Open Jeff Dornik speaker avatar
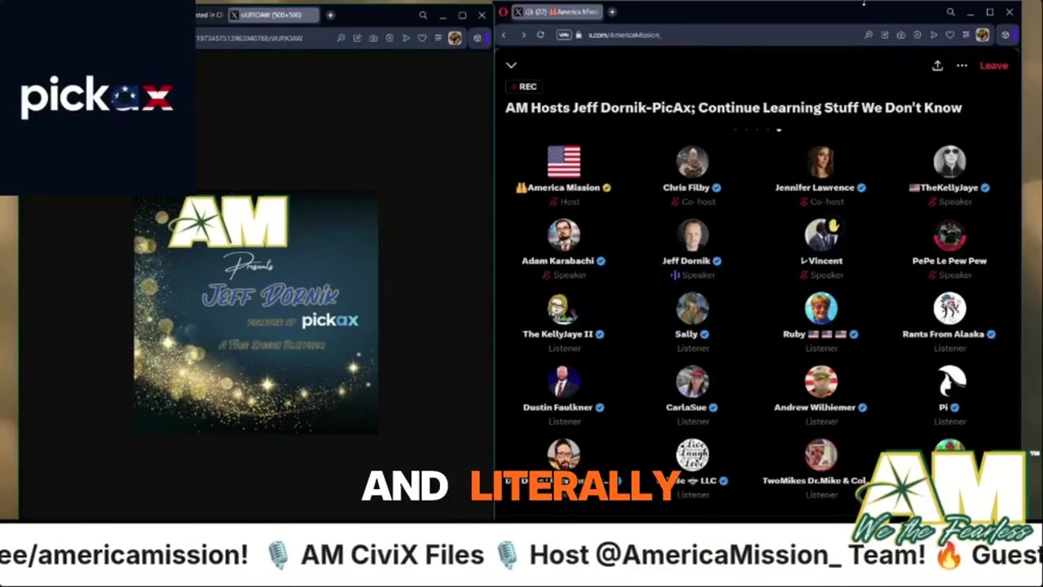The width and height of the screenshot is (1043, 587). tap(693, 235)
